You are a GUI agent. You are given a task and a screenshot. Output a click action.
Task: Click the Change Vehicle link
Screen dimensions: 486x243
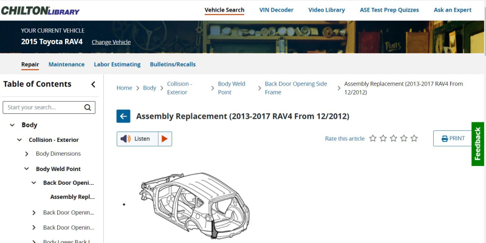point(111,42)
